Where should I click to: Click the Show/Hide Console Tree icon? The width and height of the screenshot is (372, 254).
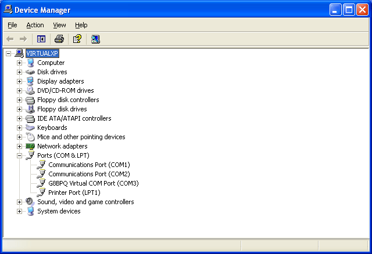tap(41, 39)
